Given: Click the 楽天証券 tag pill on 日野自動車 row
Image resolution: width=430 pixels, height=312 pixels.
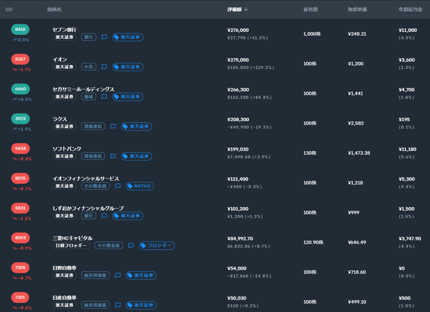Looking at the screenshot, I should pos(141,275).
